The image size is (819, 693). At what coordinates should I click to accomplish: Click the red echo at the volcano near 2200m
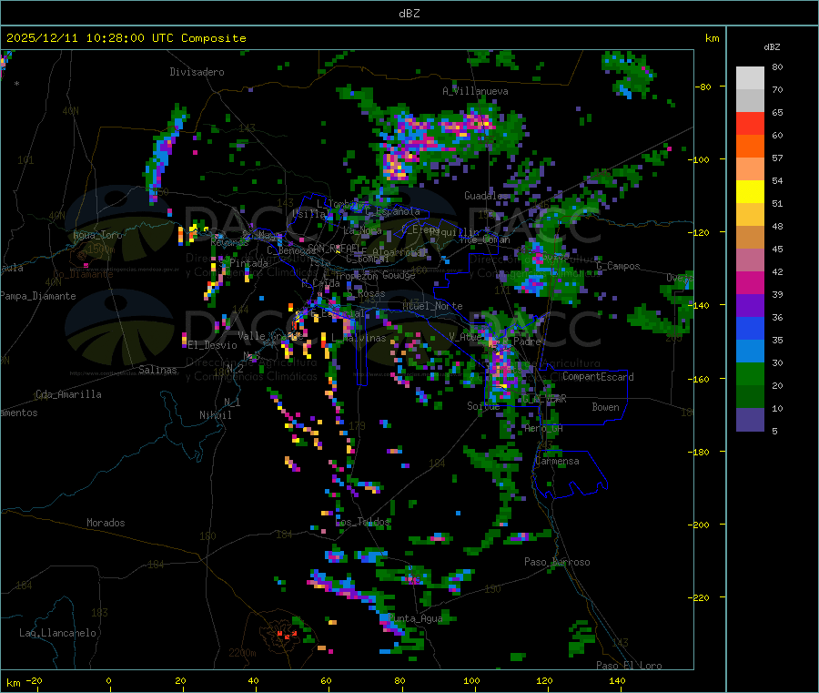tap(287, 635)
